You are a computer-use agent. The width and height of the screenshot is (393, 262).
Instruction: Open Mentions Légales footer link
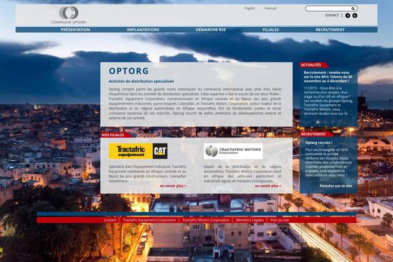[250, 220]
